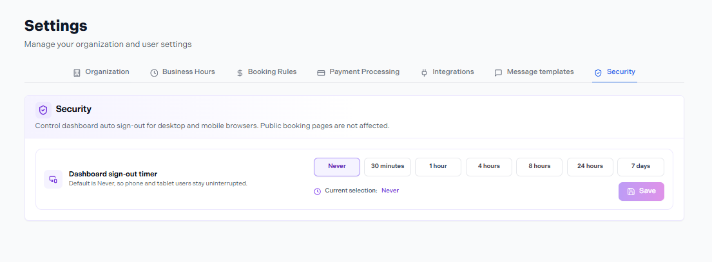Click the 'Current selection:' label
Viewport: 712px width, 262px height.
[x=351, y=191]
